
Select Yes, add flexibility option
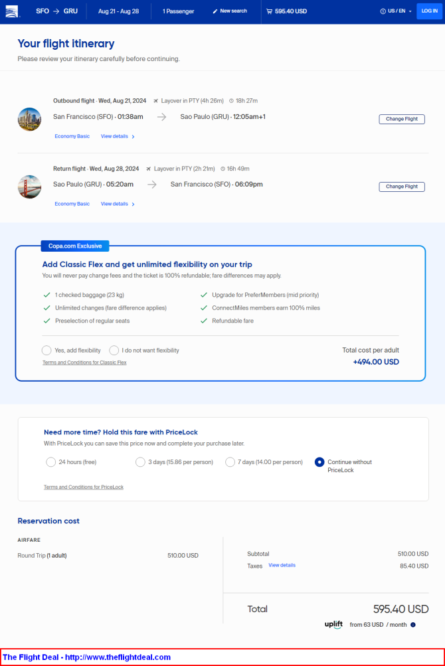click(x=46, y=351)
